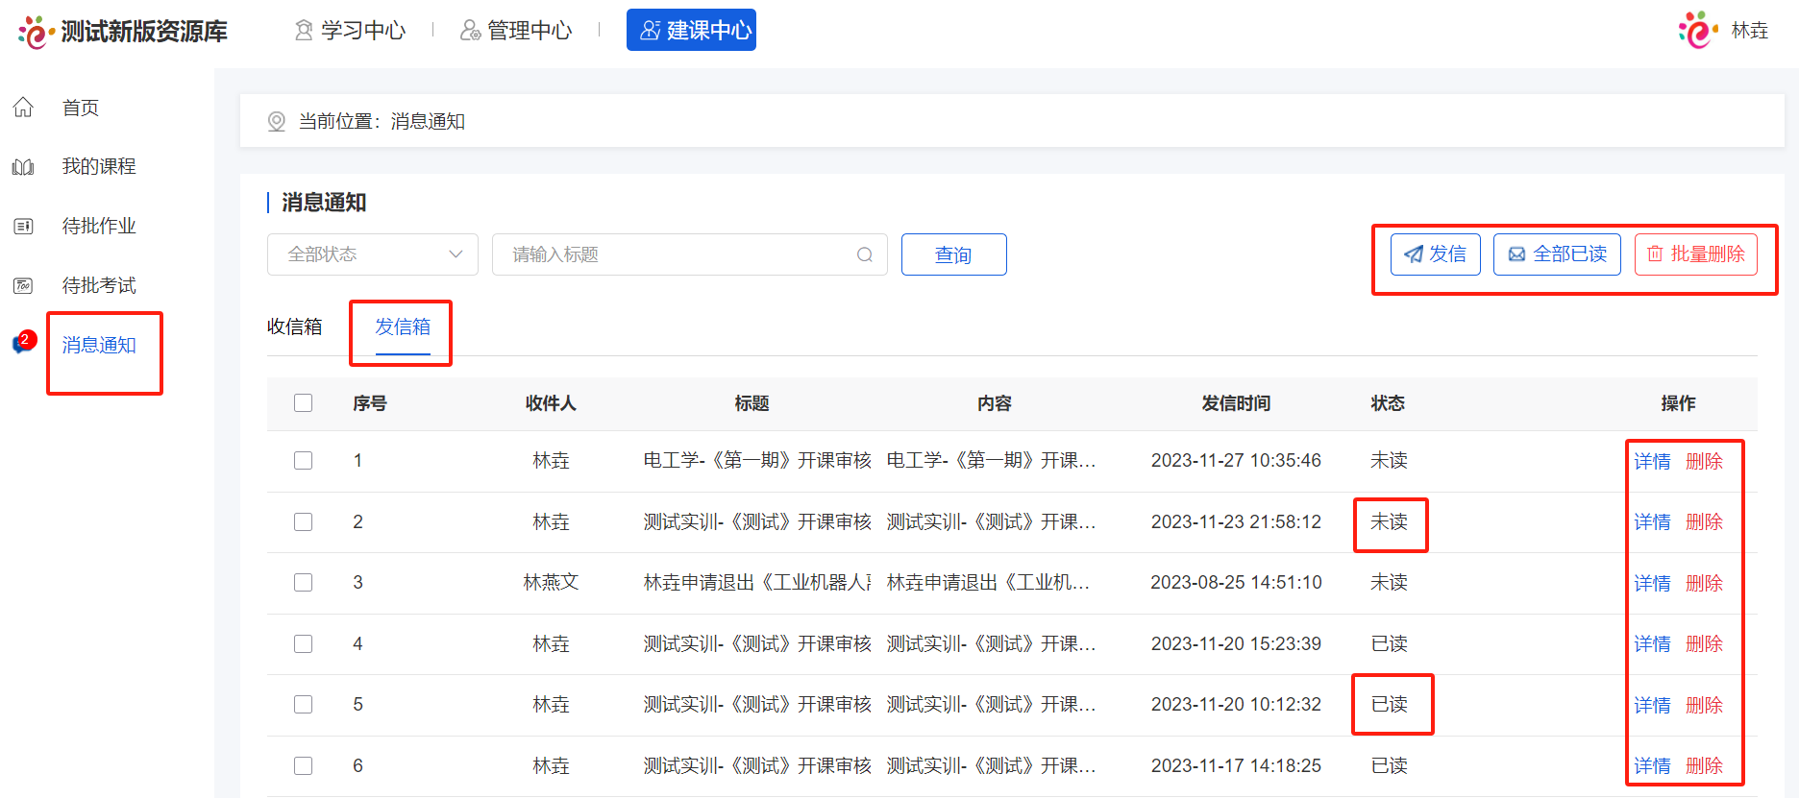This screenshot has width=1799, height=798.
Task: Open 详情 for row 3 林燕文
Action: [1652, 584]
